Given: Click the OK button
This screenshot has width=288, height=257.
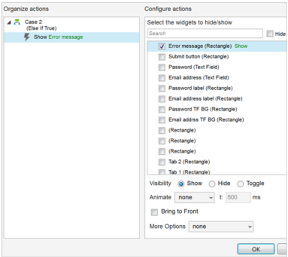Looking at the screenshot, I should point(256,249).
